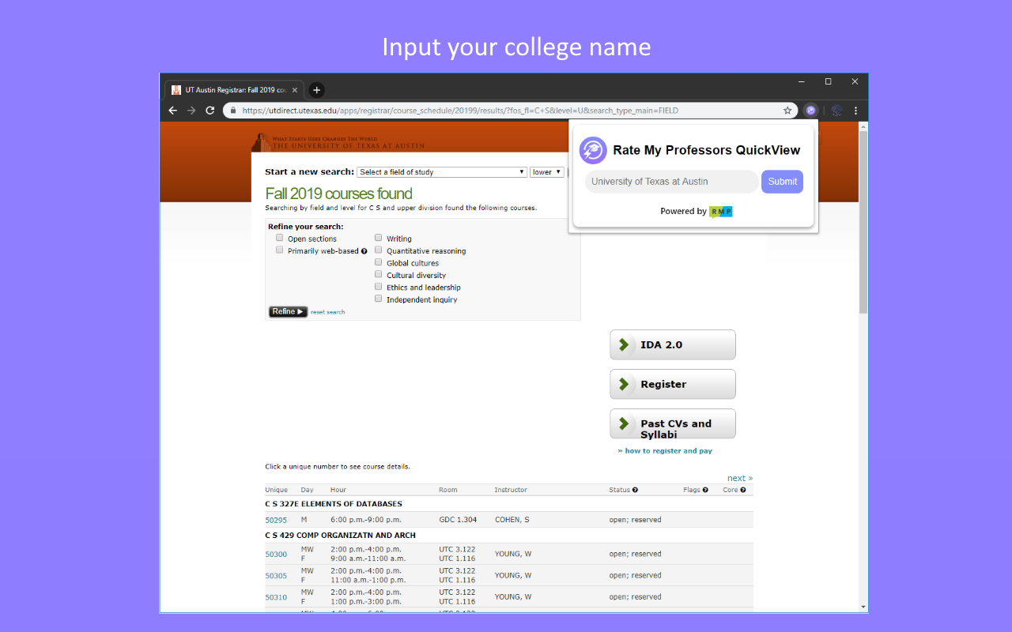
Task: Check the Open sections box
Action: (279, 238)
